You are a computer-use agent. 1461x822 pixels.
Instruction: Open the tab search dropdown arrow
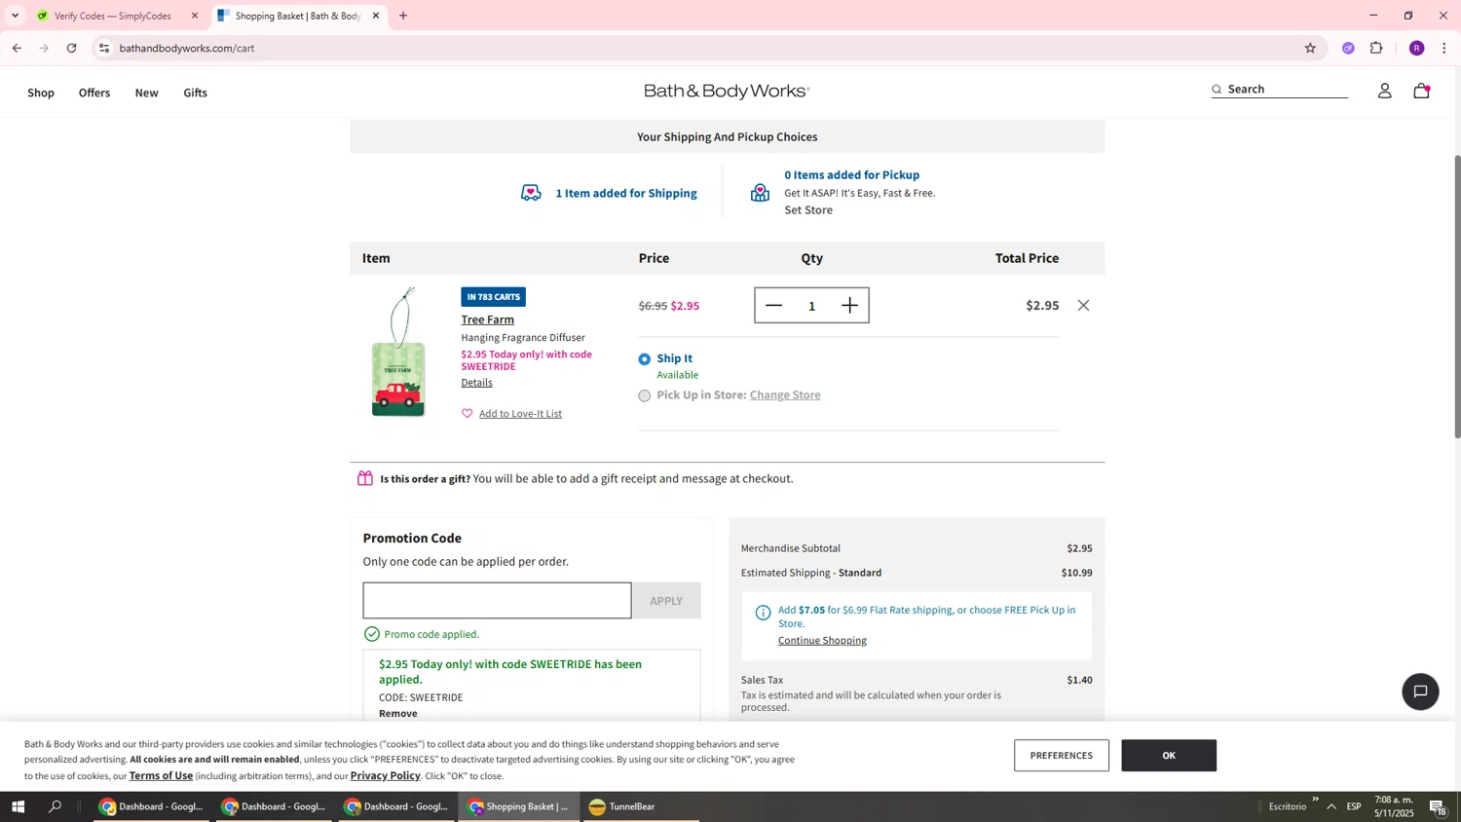[x=15, y=16]
